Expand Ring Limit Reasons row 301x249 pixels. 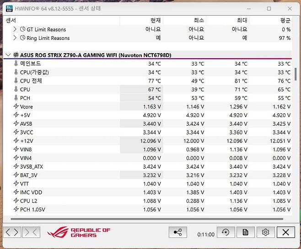pyautogui.click(x=15, y=38)
